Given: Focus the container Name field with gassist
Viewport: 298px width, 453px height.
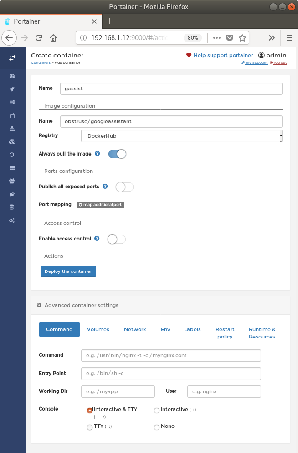Looking at the screenshot, I should pyautogui.click(x=171, y=89).
